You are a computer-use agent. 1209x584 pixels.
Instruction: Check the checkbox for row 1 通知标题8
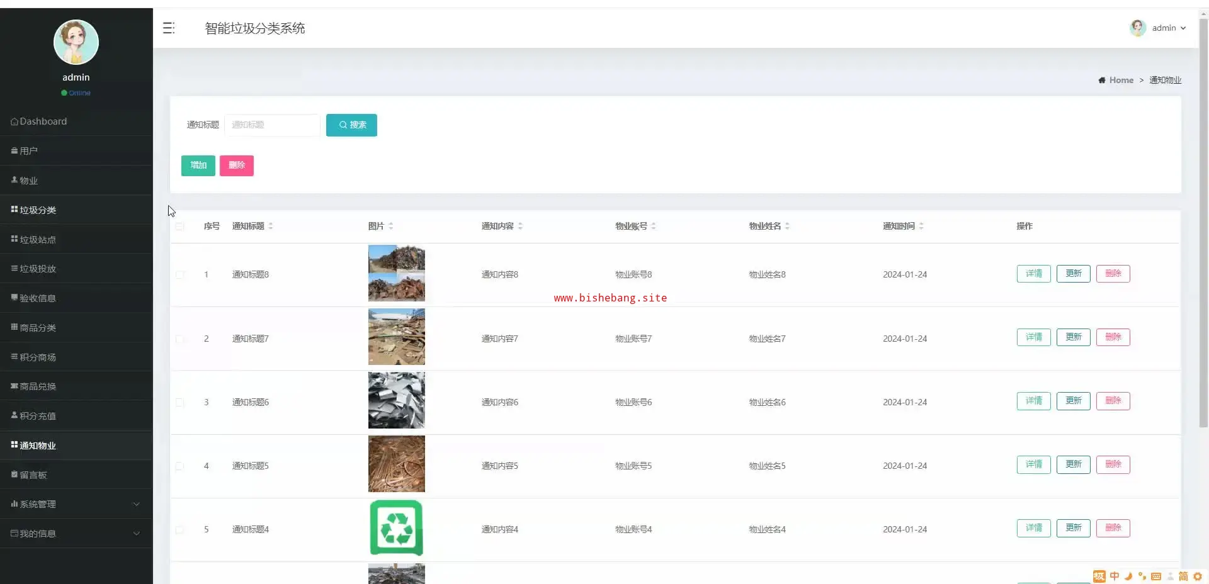click(x=180, y=275)
